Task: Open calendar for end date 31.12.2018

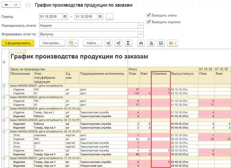Action: (100, 17)
